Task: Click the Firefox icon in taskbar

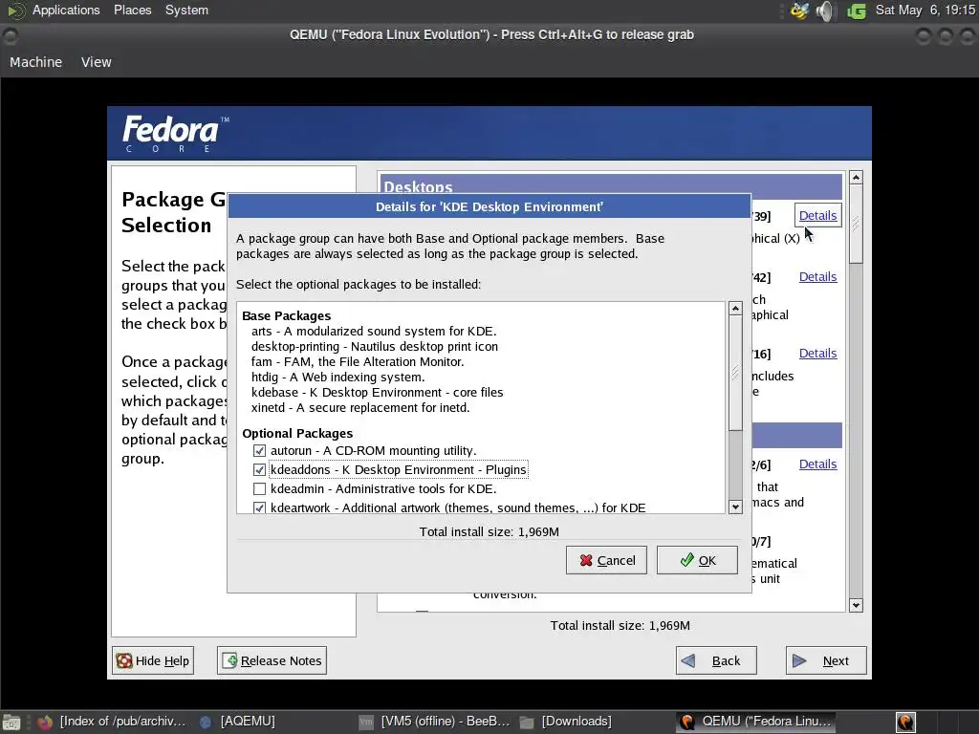Action: point(45,723)
